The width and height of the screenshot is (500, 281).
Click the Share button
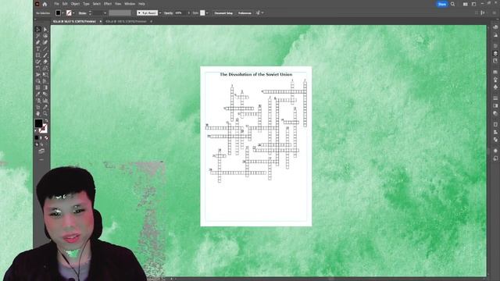[x=442, y=4]
